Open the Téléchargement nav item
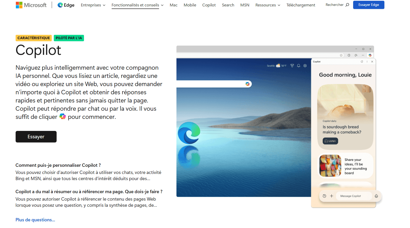 (301, 5)
